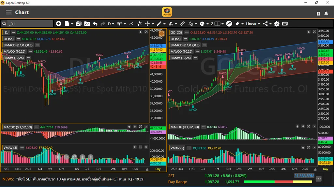Open the hamburger menu beside Chart
Screen dimensions: 334x187
9,12
